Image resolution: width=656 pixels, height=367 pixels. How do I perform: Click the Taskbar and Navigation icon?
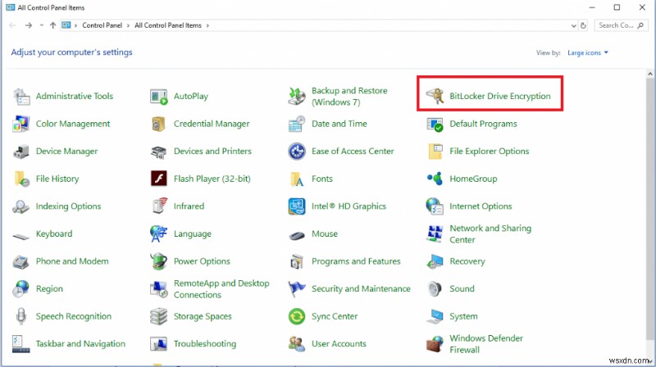[21, 344]
